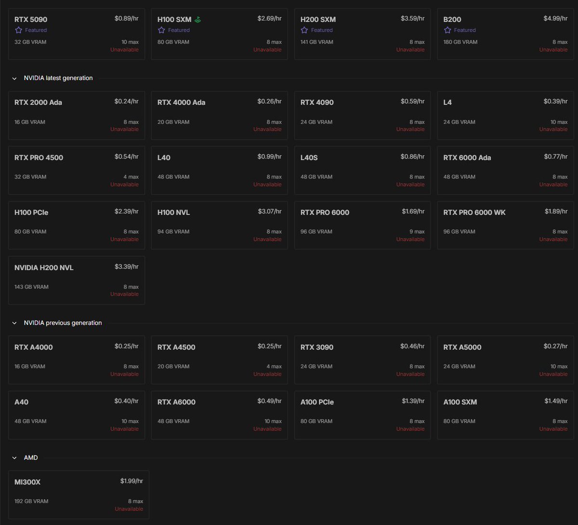Click the $1.99/hr price on MI300X
578x525 pixels.
coord(131,481)
